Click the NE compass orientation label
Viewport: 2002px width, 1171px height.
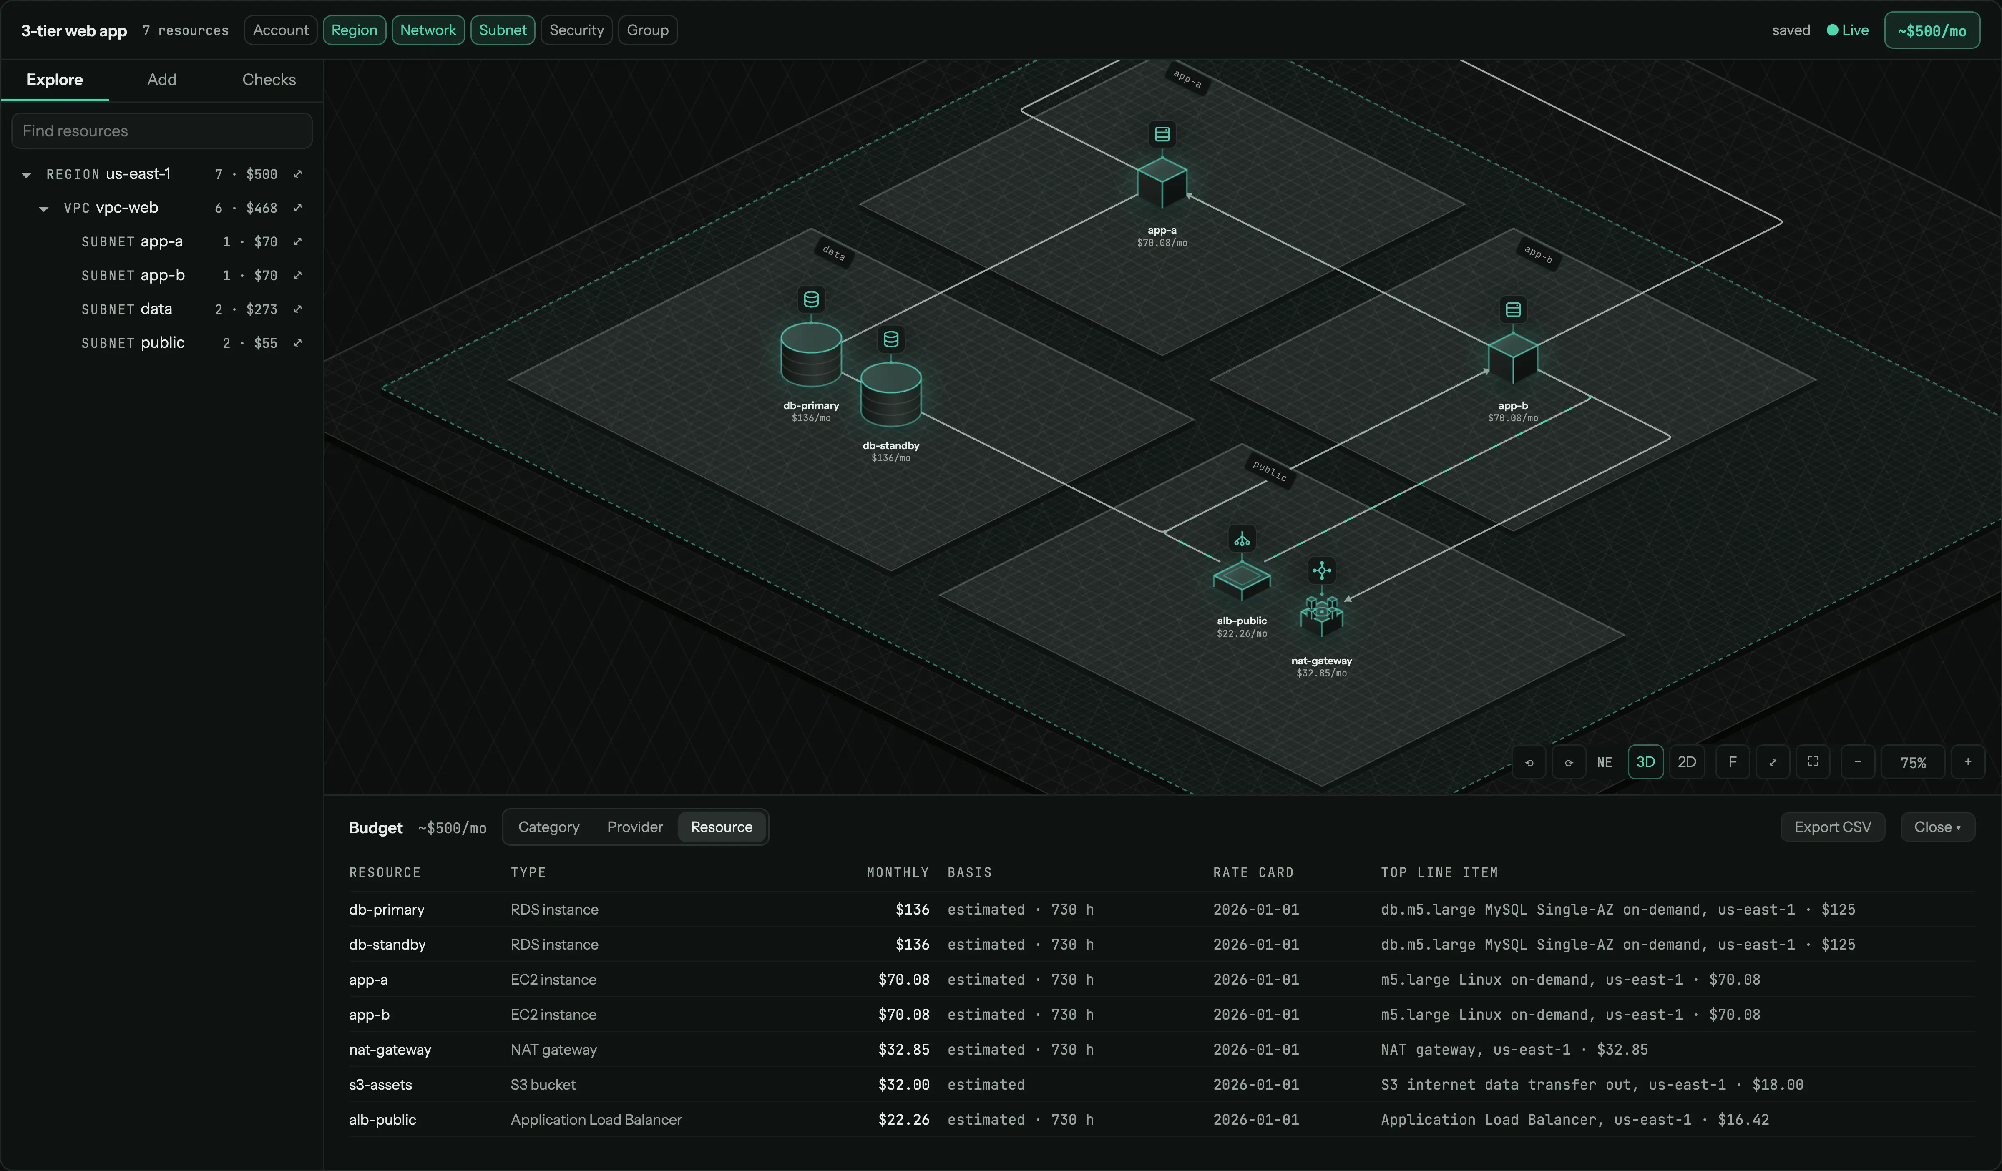[x=1605, y=763]
